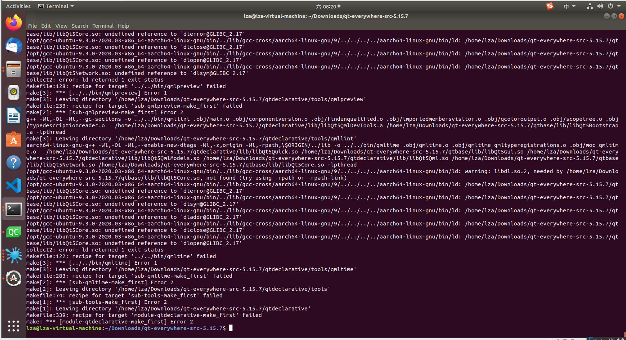Open the Help question mark icon
This screenshot has height=340, width=626.
point(13,163)
